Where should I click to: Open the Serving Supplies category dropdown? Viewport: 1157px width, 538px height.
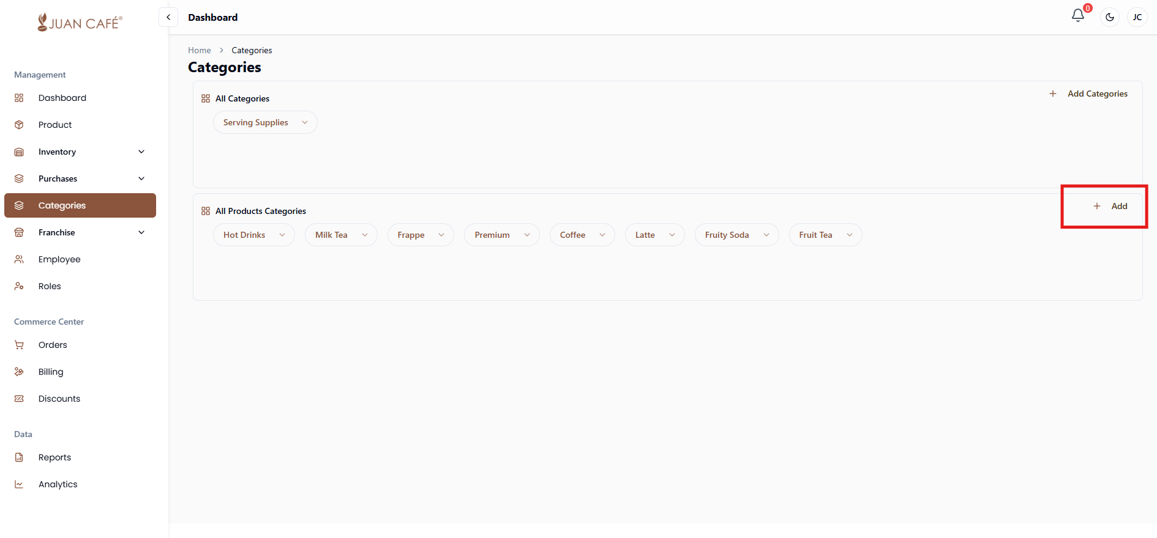(264, 122)
